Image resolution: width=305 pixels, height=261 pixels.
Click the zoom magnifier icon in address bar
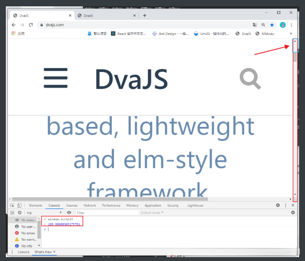[263, 25]
